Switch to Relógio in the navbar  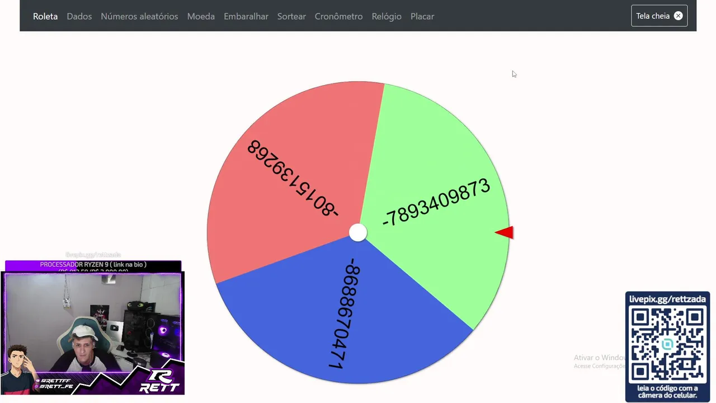coord(387,16)
